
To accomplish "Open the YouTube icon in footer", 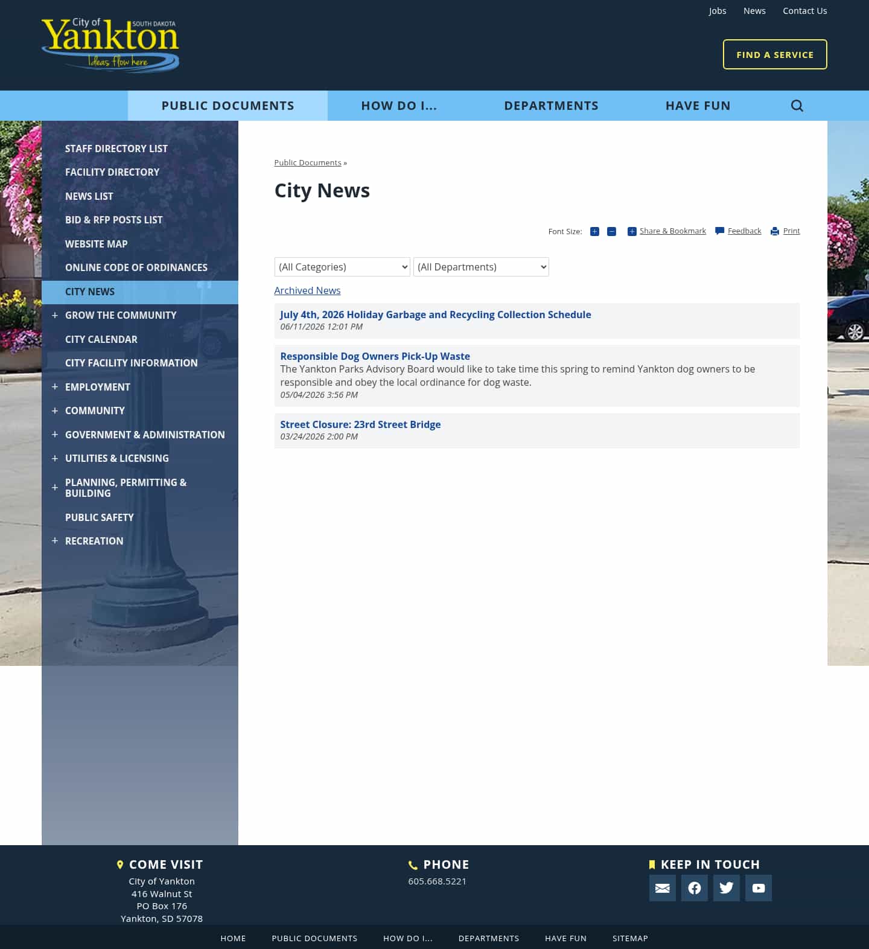I will 758,888.
